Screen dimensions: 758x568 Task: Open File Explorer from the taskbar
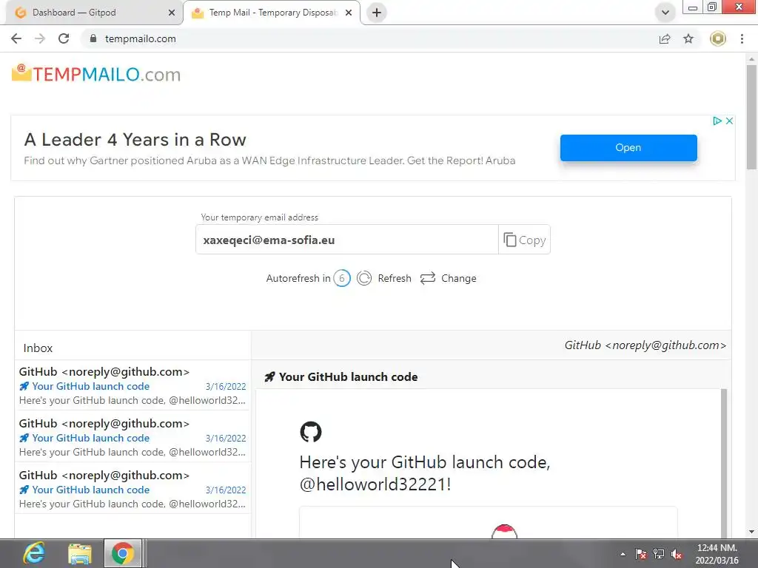[x=80, y=553]
